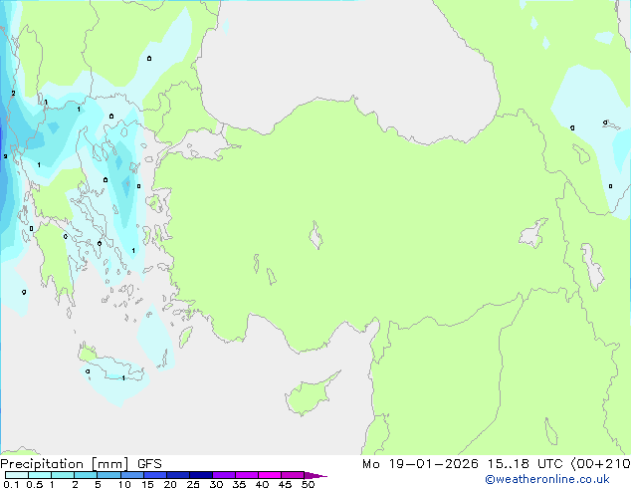Click the 2–5 mm legend color swatch

point(86,475)
